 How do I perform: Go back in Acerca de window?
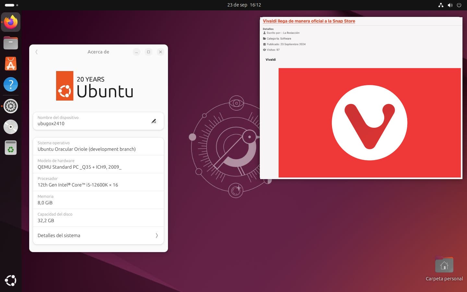(37, 52)
